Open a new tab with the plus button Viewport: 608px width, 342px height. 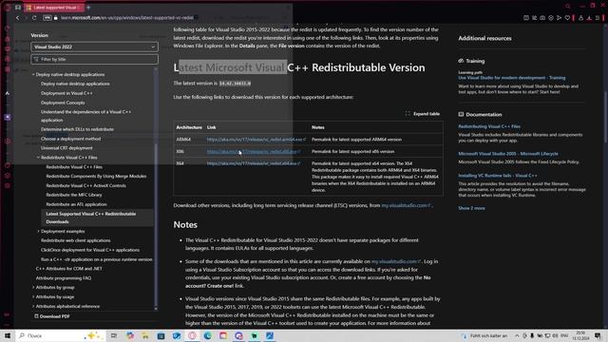click(88, 8)
